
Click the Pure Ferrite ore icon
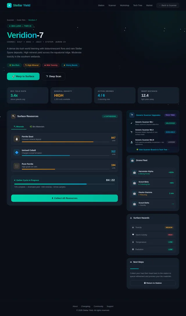click(x=17, y=166)
